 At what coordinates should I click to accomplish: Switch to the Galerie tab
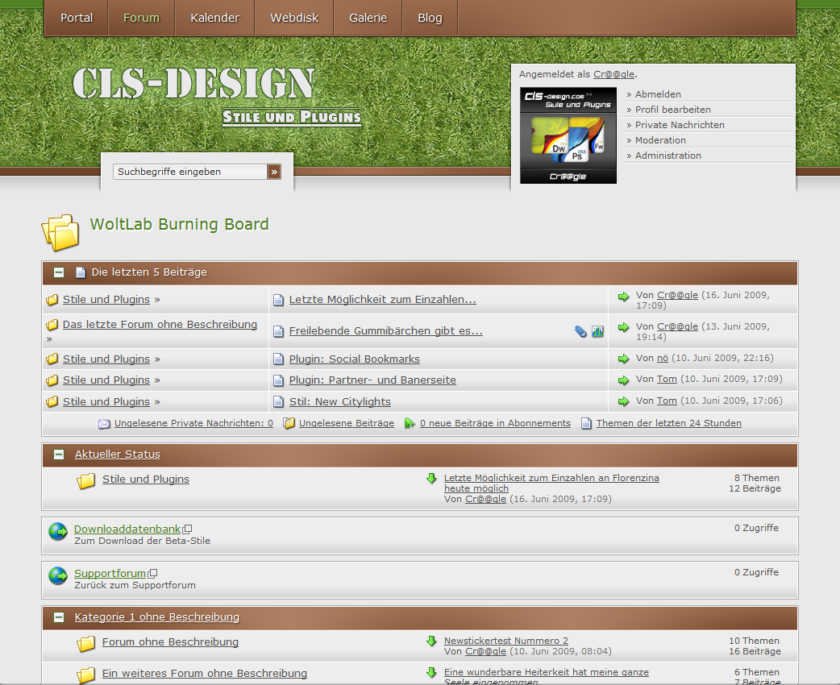pyautogui.click(x=368, y=18)
